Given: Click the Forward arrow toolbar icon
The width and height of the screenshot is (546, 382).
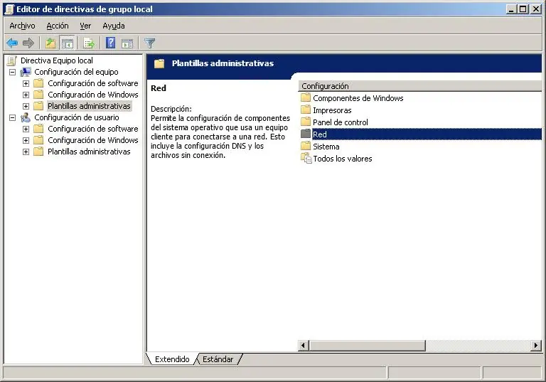Looking at the screenshot, I should [x=28, y=43].
